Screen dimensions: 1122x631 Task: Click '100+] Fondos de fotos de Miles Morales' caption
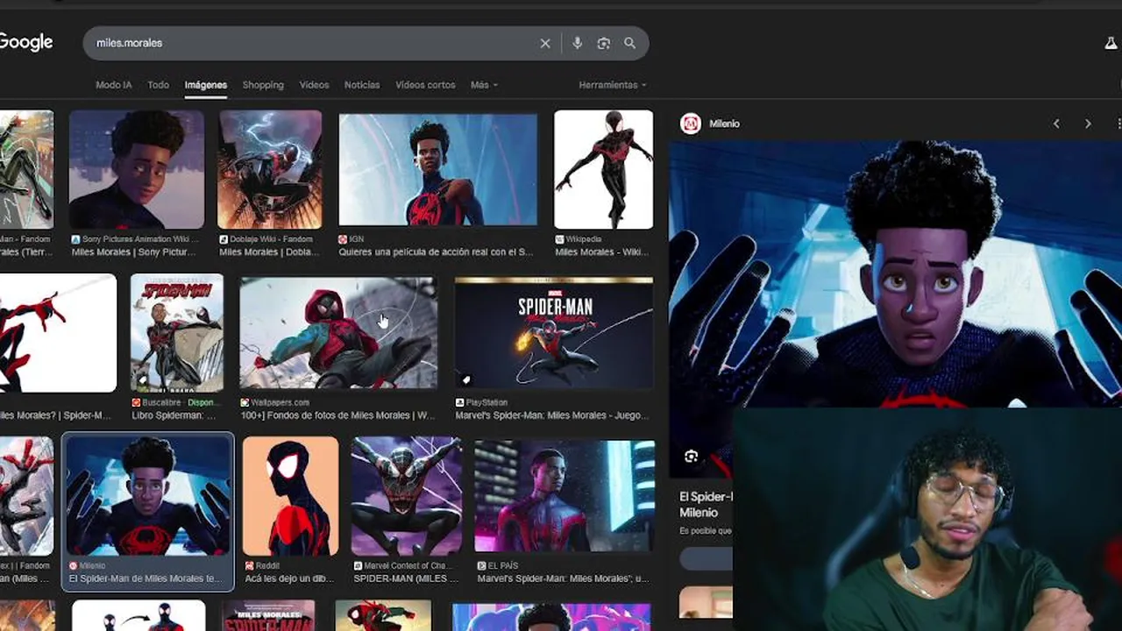tap(337, 415)
